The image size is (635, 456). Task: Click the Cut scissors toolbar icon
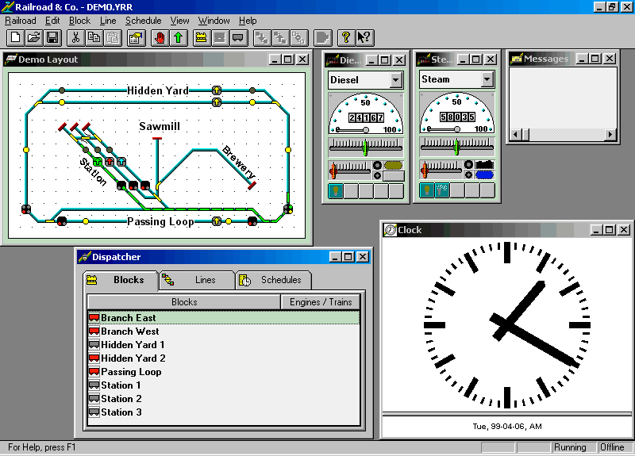pyautogui.click(x=75, y=38)
